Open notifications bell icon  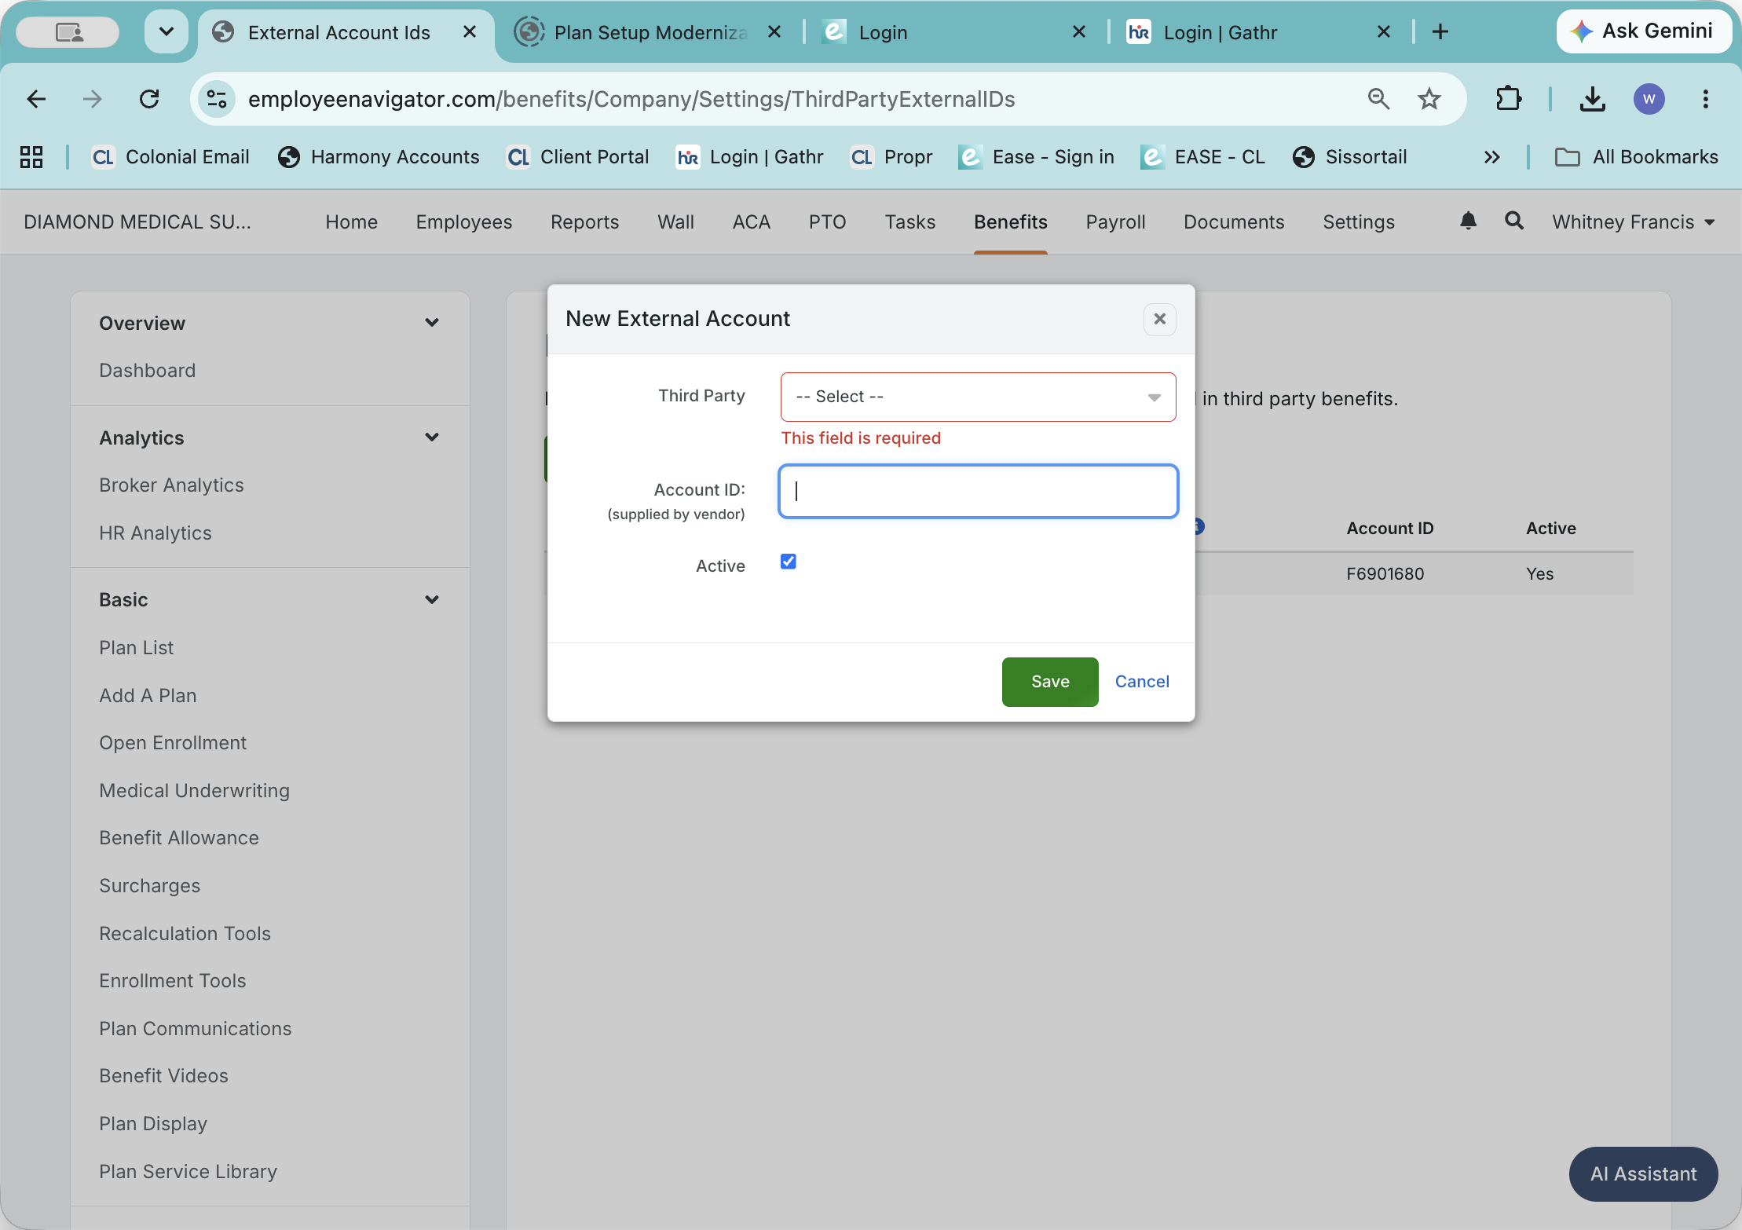point(1468,221)
